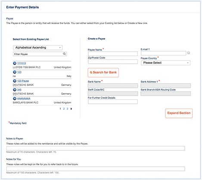Click the Expand Section button

[179, 113]
